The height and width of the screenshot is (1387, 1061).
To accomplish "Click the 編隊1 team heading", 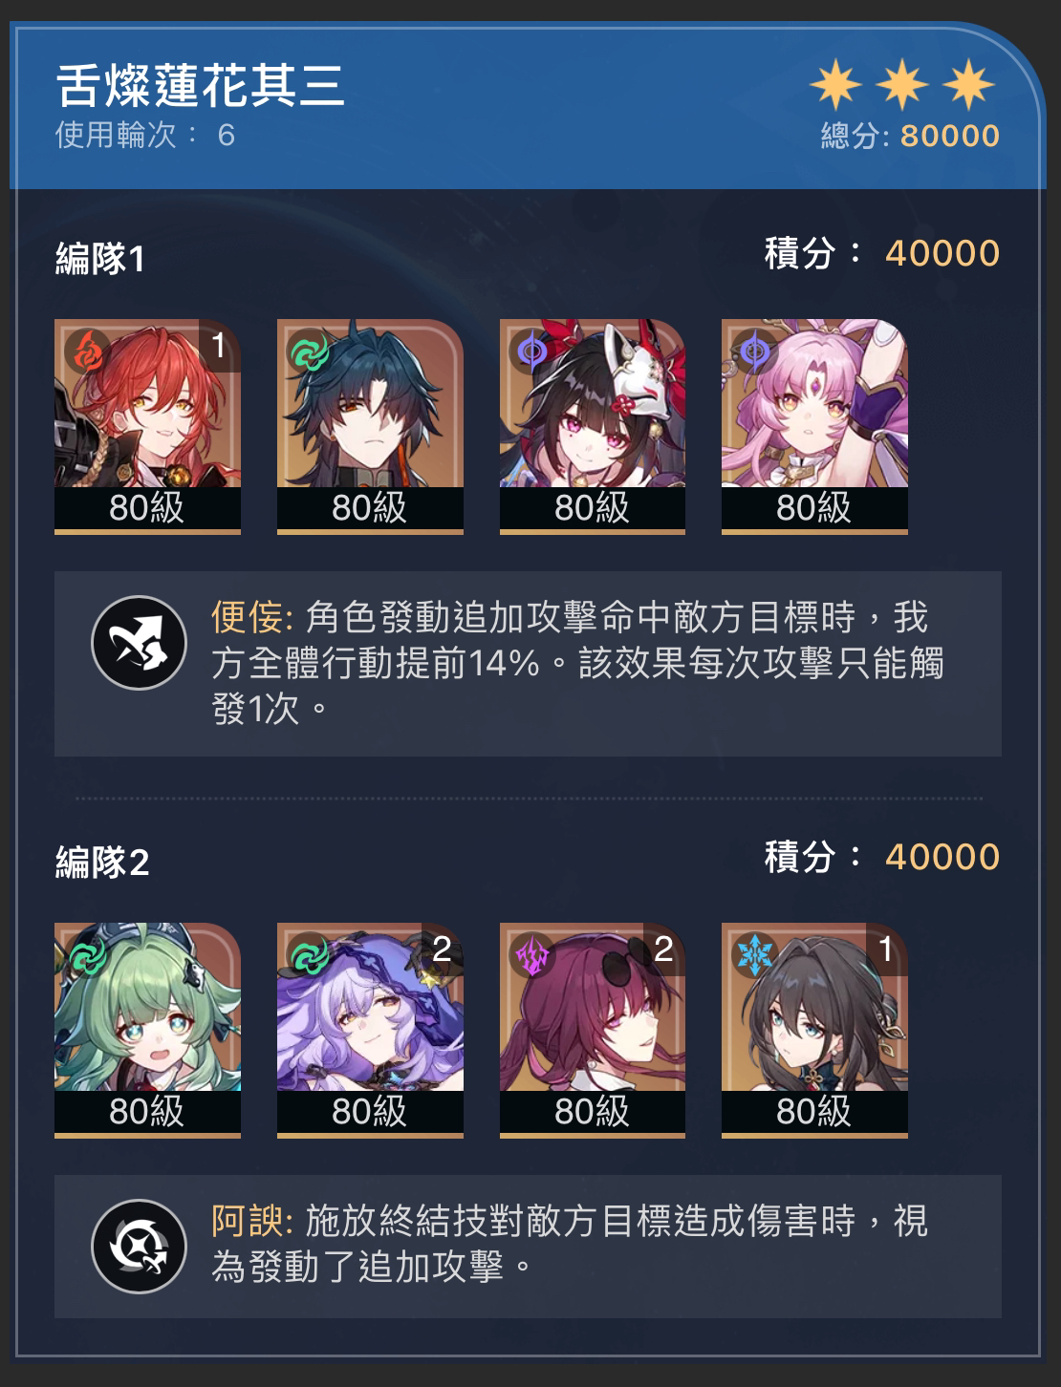I will point(100,258).
